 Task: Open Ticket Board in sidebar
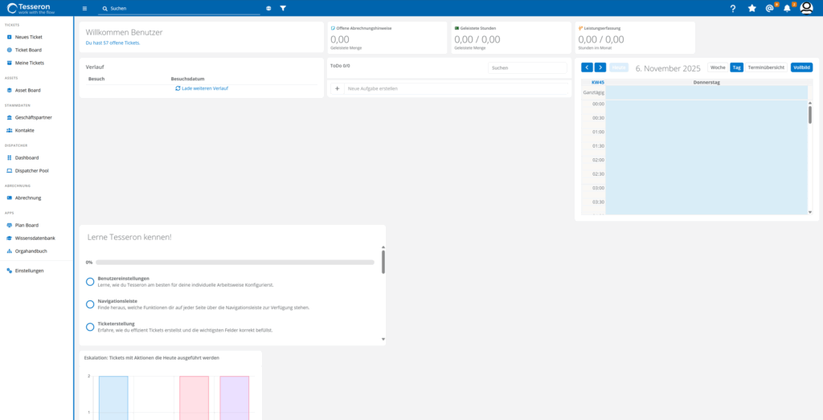click(x=28, y=50)
